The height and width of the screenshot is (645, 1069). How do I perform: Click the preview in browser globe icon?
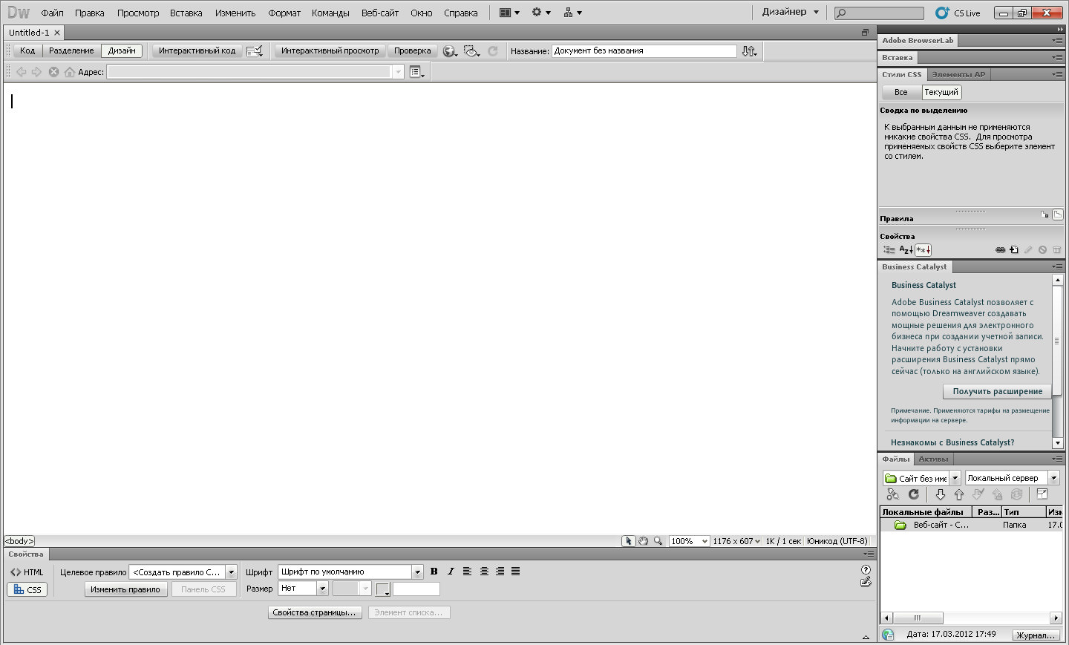[x=449, y=51]
